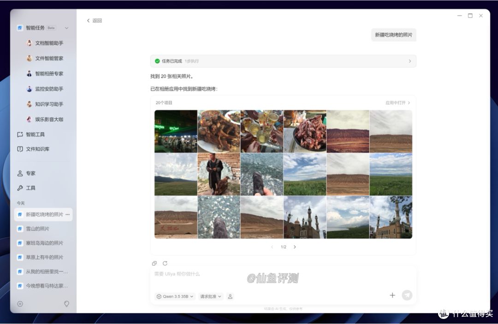The width and height of the screenshot is (498, 324).
Task: Click the expert person icon in input bar
Action: (230, 296)
